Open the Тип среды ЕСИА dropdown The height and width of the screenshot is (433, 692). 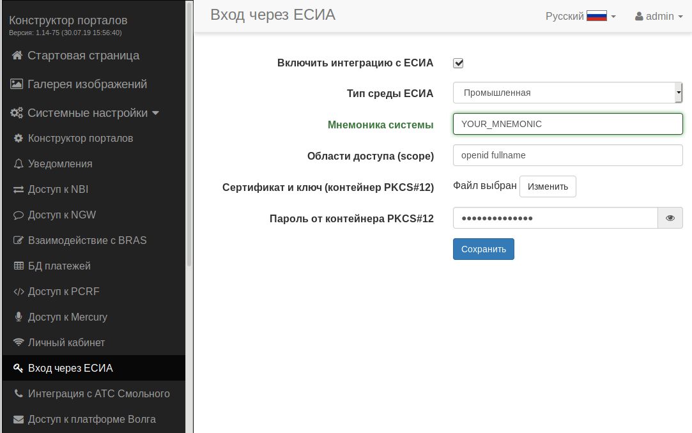coord(567,93)
